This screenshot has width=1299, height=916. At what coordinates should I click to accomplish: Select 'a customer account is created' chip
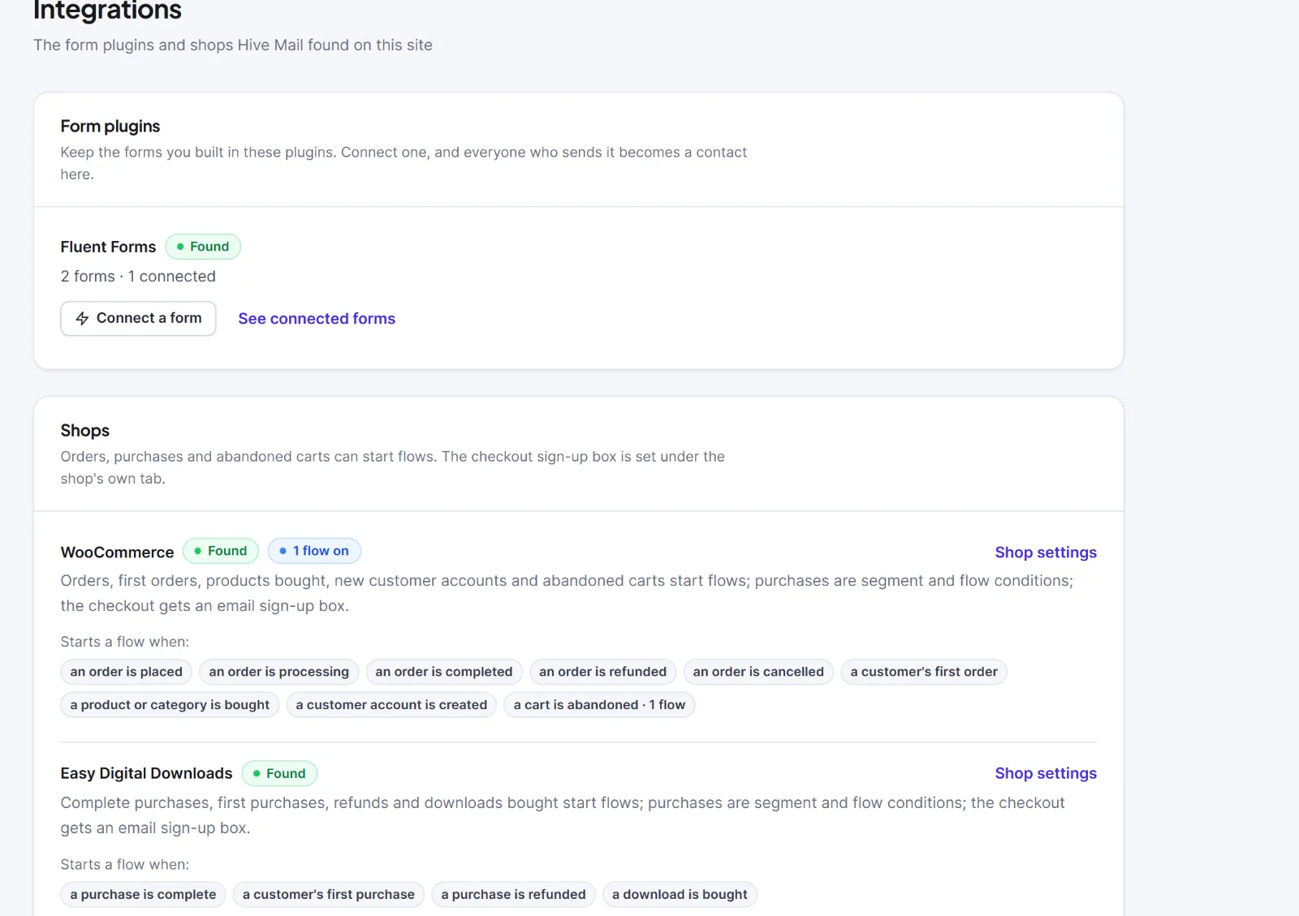tap(391, 705)
